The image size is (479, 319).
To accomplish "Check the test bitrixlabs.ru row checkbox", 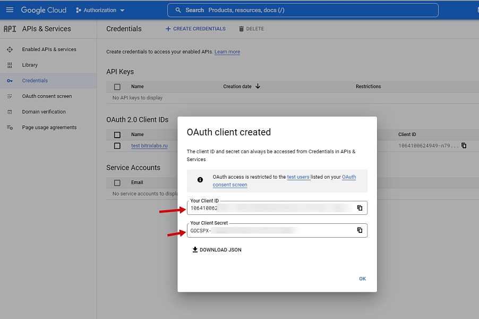I will [x=118, y=145].
